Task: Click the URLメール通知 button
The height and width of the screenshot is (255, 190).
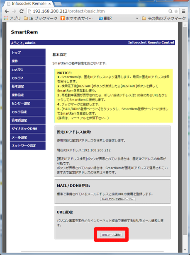Action: (x=111, y=235)
